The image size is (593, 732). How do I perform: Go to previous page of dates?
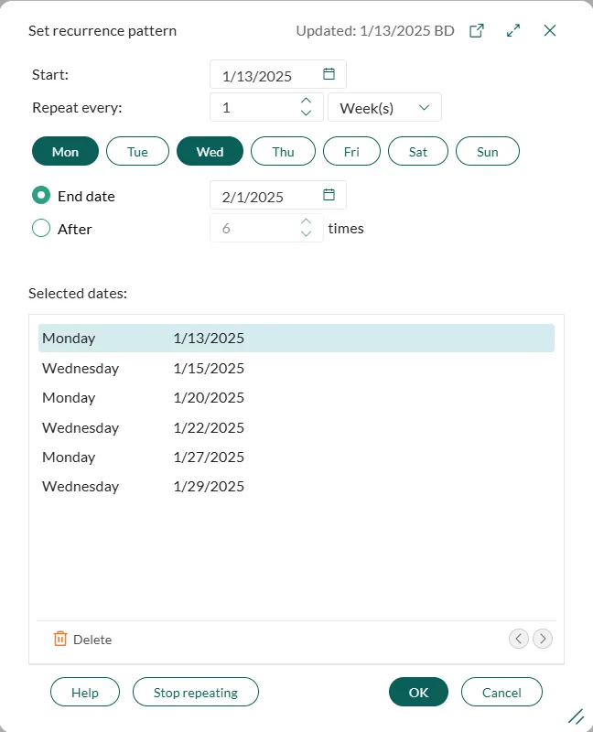[519, 639]
